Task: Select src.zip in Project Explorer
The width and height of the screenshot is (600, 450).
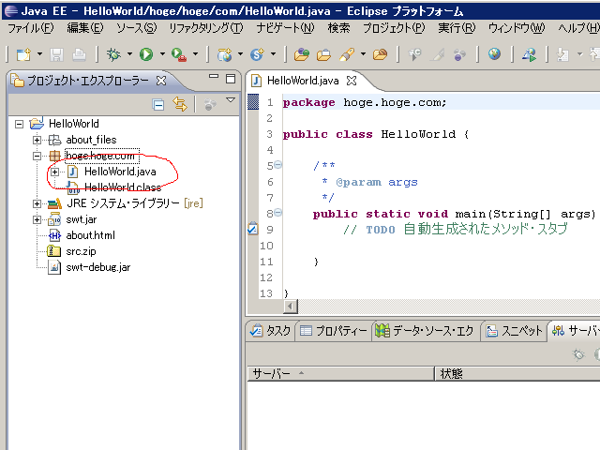Action: (81, 251)
